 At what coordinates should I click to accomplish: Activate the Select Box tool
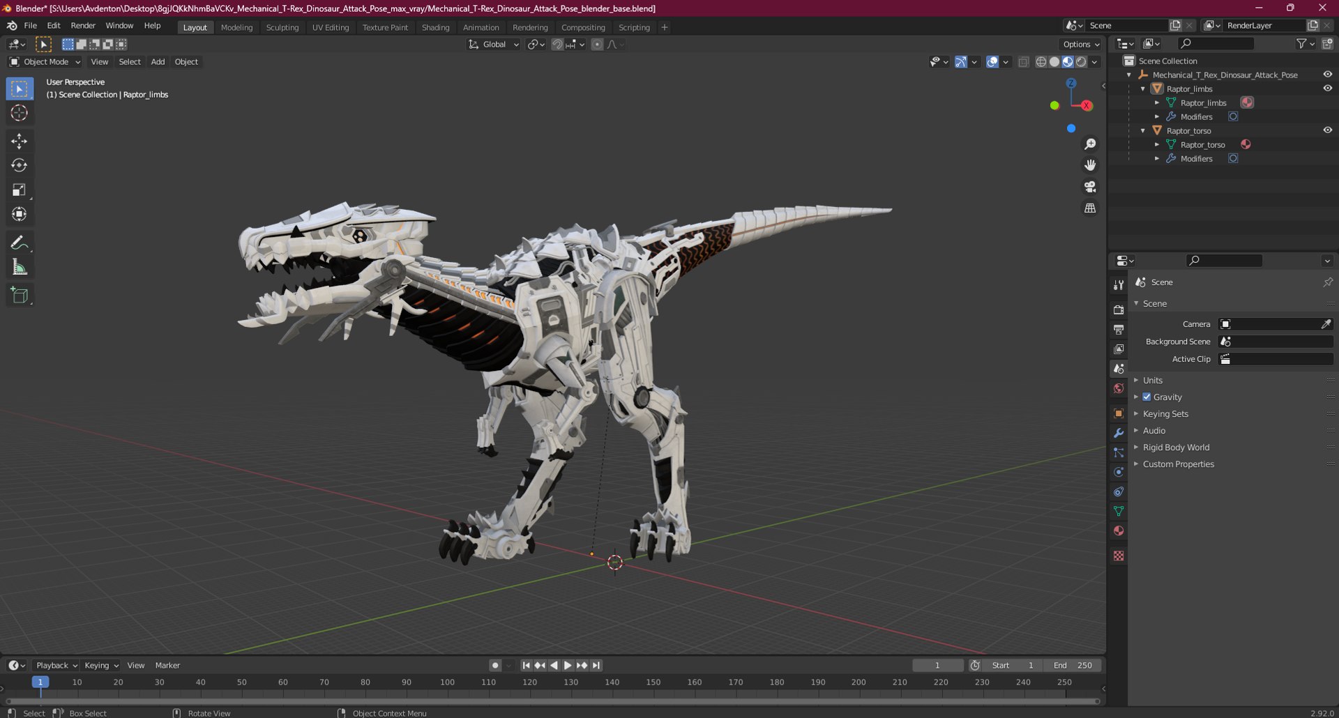pyautogui.click(x=19, y=89)
